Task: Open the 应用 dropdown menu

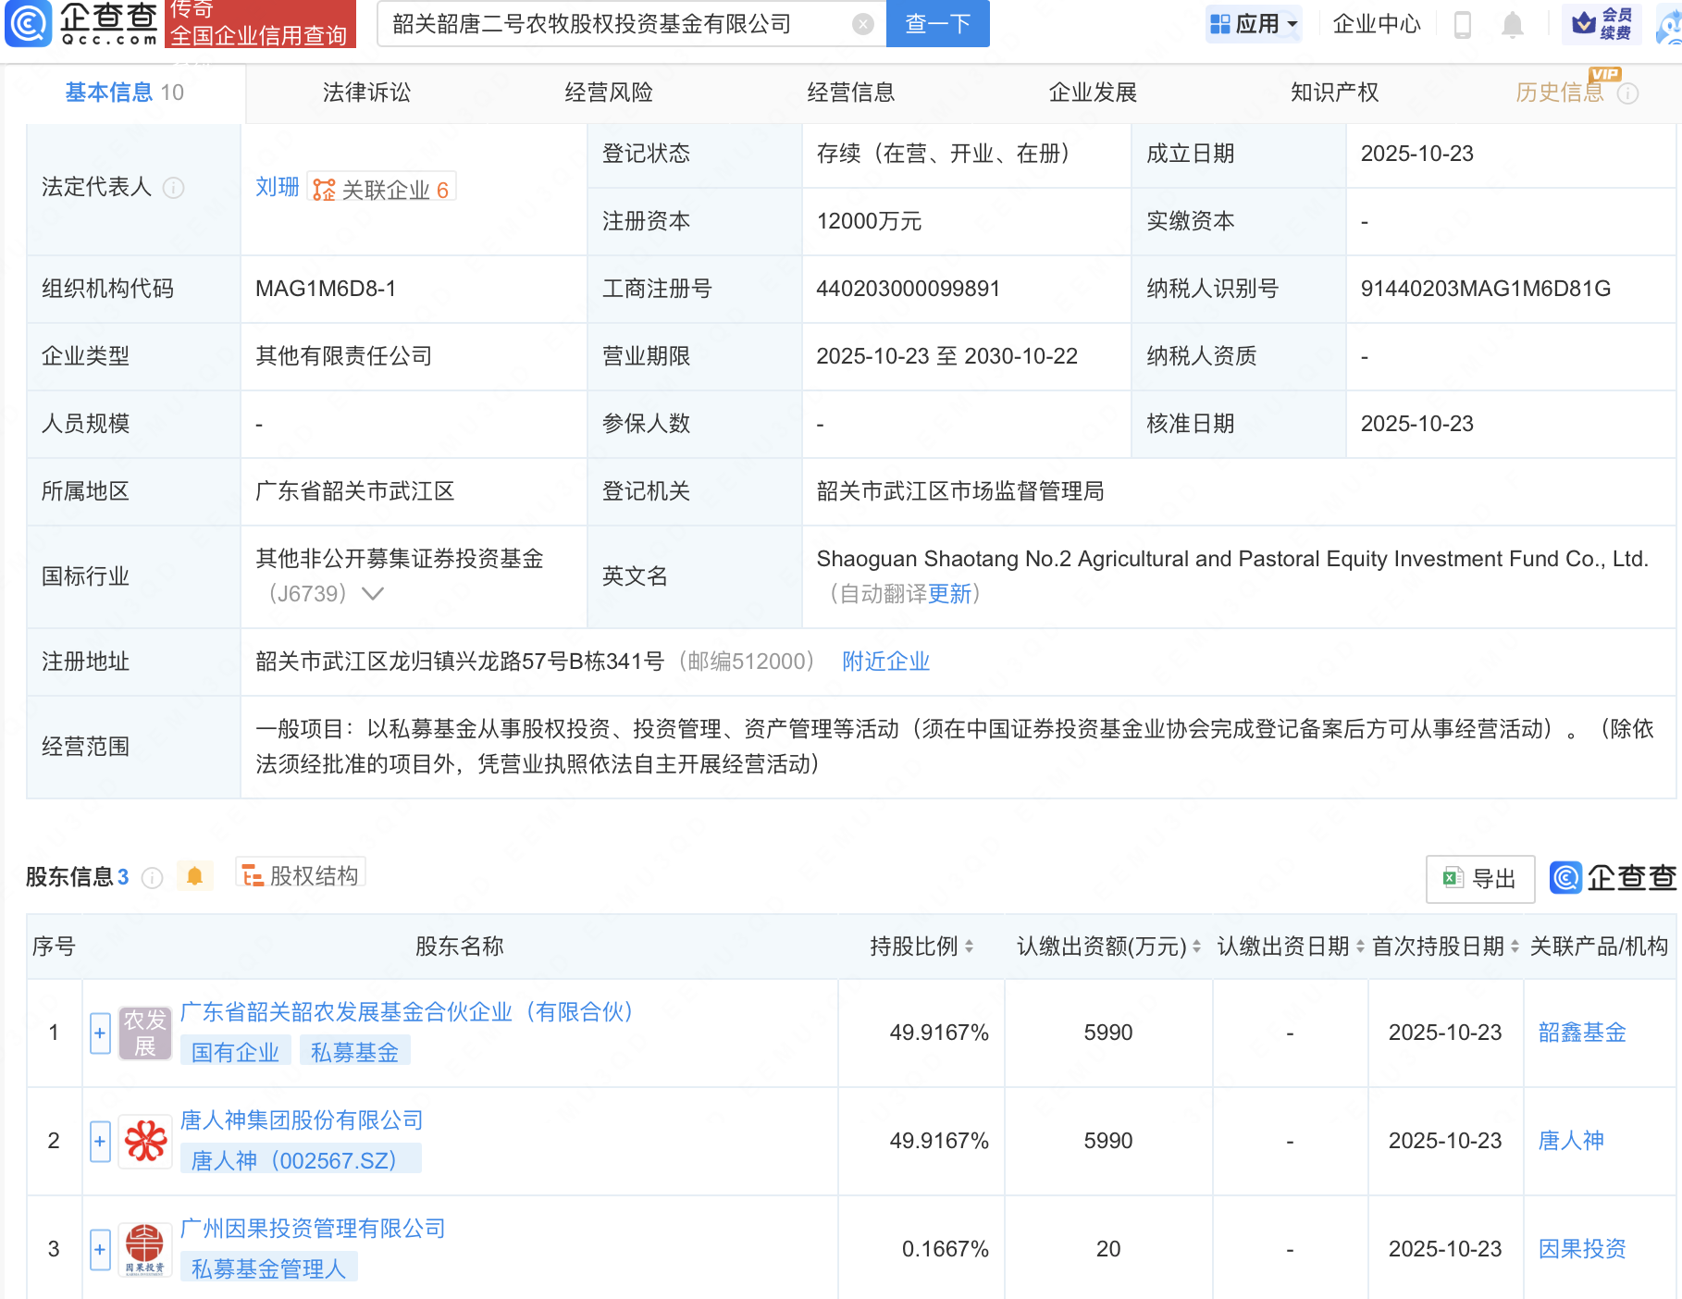Action: (1255, 24)
